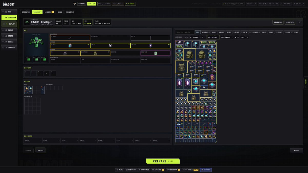Click Clear Recent in vault filters
Screen dimensions: 308x173
pyautogui.click(x=291, y=32)
